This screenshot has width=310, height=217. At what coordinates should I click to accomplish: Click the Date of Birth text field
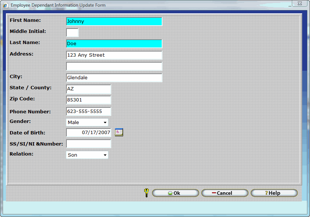[88, 133]
